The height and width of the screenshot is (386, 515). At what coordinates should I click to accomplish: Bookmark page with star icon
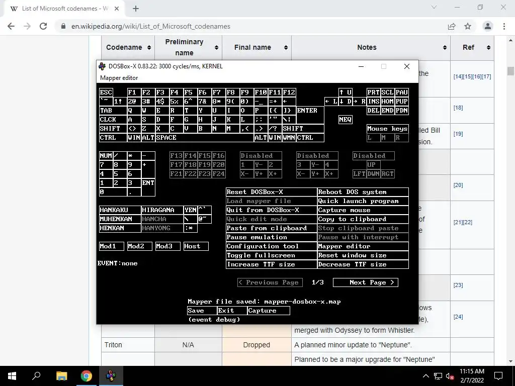[468, 26]
